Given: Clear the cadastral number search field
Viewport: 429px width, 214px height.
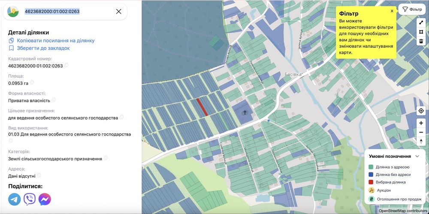Looking at the screenshot, I should (x=119, y=12).
